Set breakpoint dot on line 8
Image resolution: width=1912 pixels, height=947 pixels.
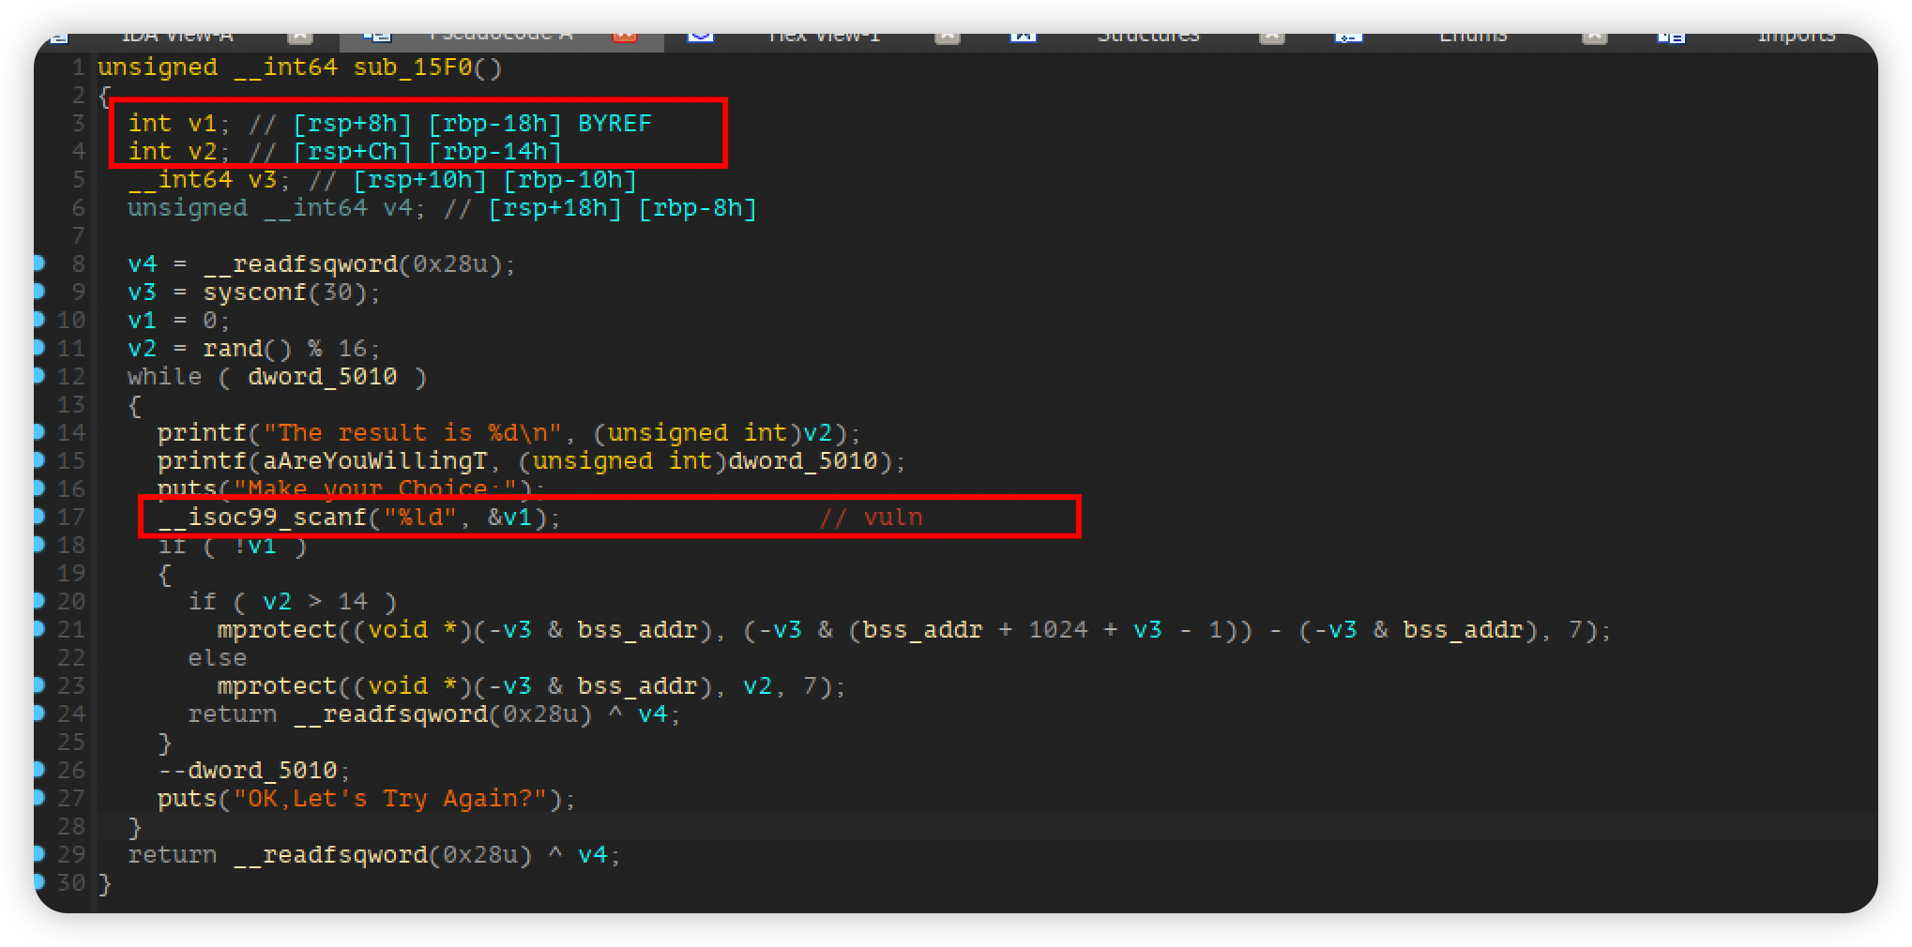pyautogui.click(x=38, y=263)
